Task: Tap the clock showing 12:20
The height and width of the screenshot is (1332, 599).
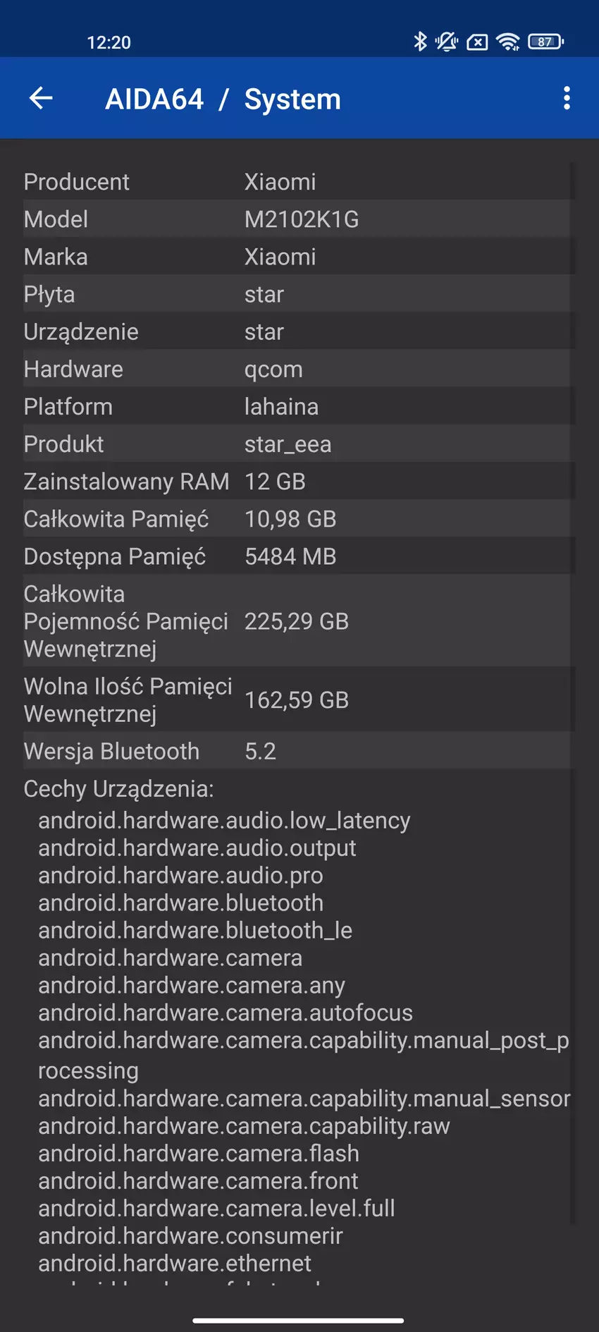Action: point(109,42)
